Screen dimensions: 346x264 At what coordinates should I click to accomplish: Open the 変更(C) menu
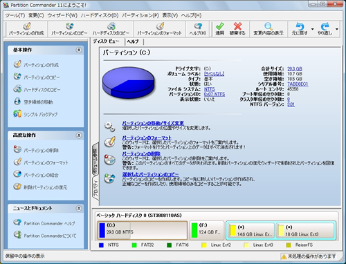pos(36,15)
